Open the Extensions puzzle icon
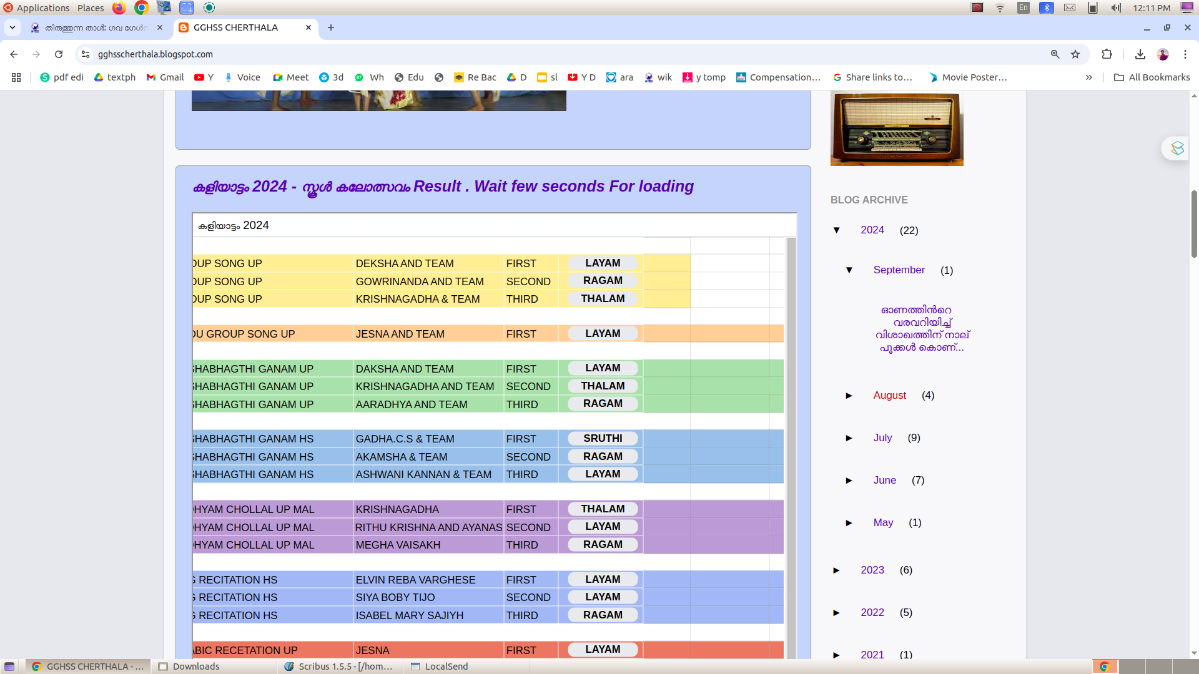1199x674 pixels. pos(1107,54)
